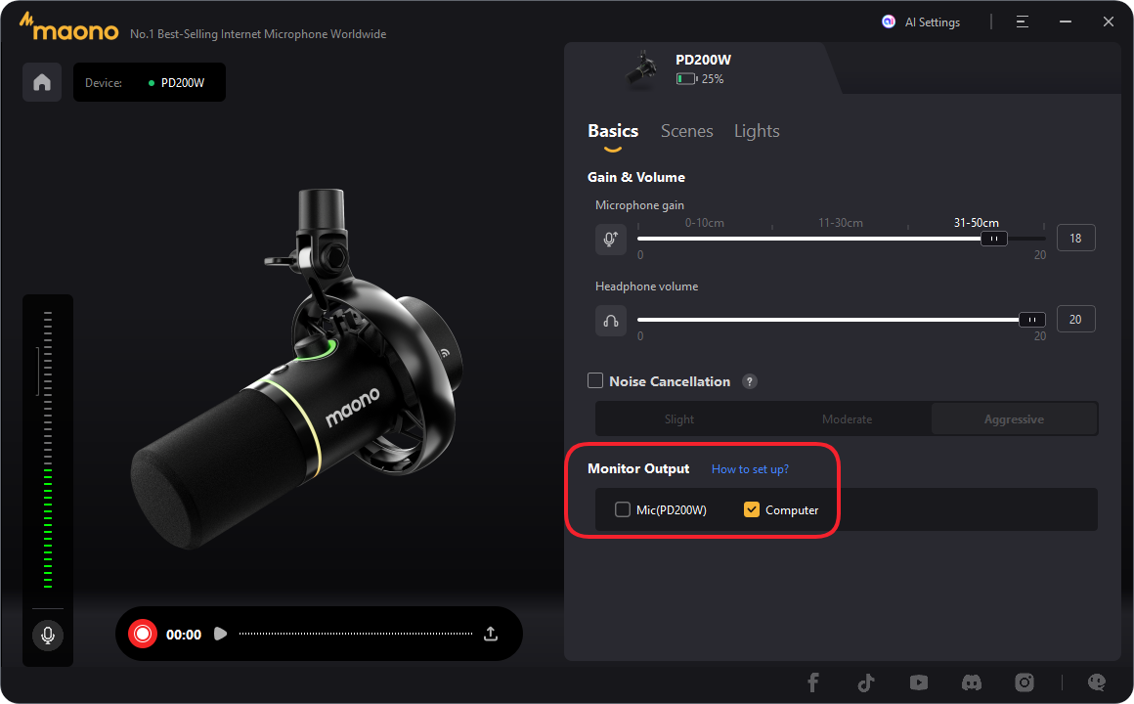Screen dimensions: 1134x704
Task: Select the microphone gain icon
Action: click(610, 238)
